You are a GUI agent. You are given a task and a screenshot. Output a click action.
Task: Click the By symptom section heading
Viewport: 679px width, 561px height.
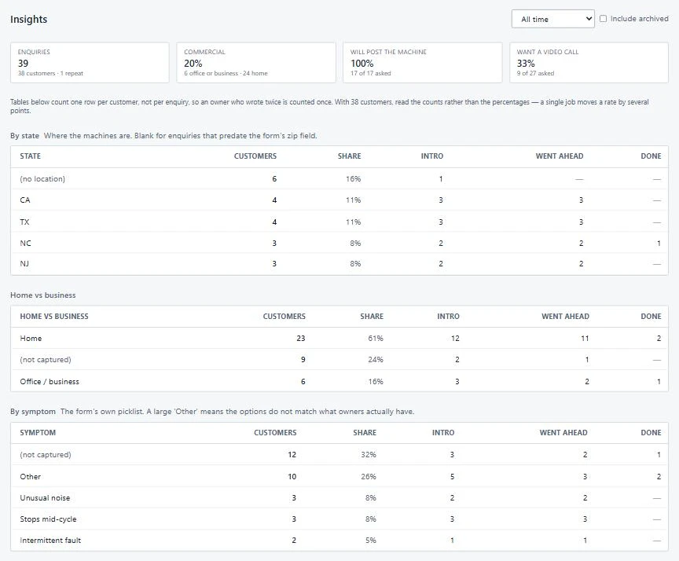tap(33, 411)
